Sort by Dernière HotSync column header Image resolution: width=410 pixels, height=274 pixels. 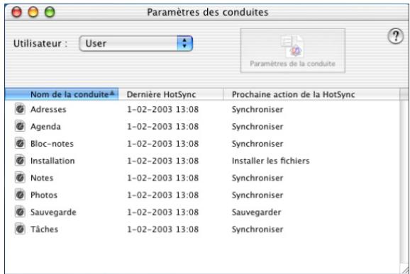click(x=171, y=94)
